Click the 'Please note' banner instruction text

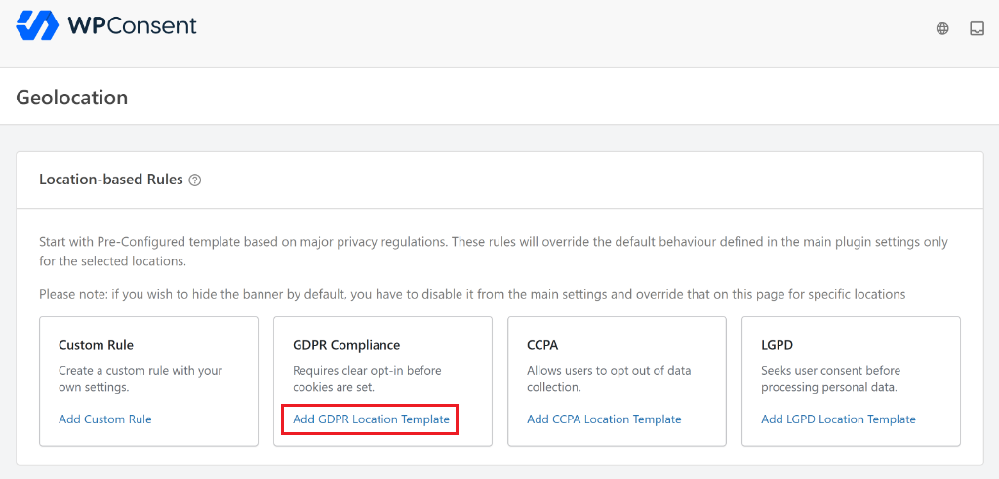[471, 294]
